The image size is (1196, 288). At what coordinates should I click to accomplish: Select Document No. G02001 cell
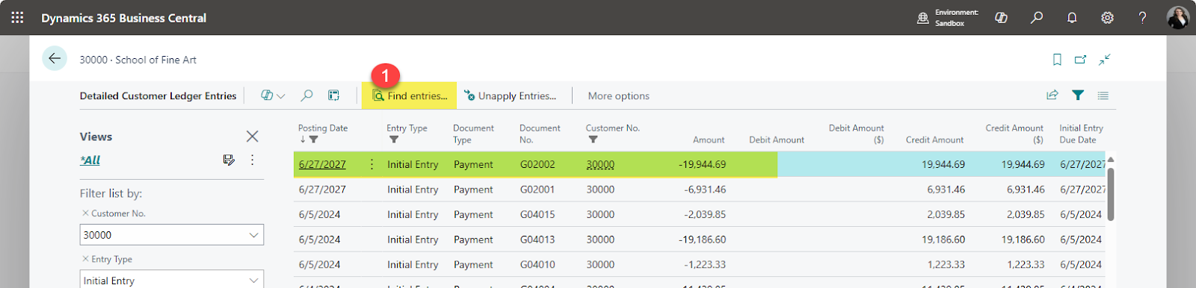point(537,190)
